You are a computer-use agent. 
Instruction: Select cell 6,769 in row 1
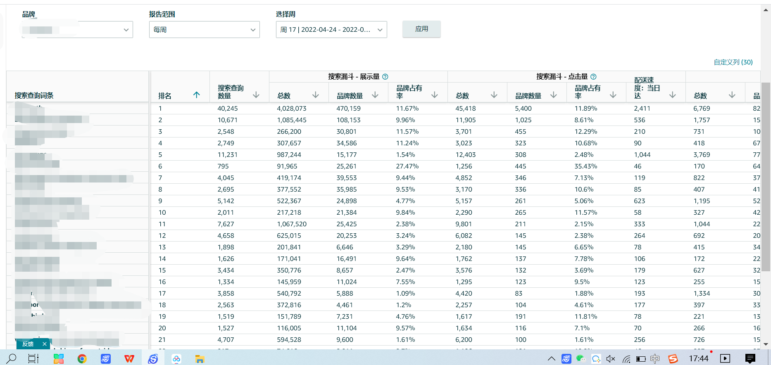pos(702,109)
